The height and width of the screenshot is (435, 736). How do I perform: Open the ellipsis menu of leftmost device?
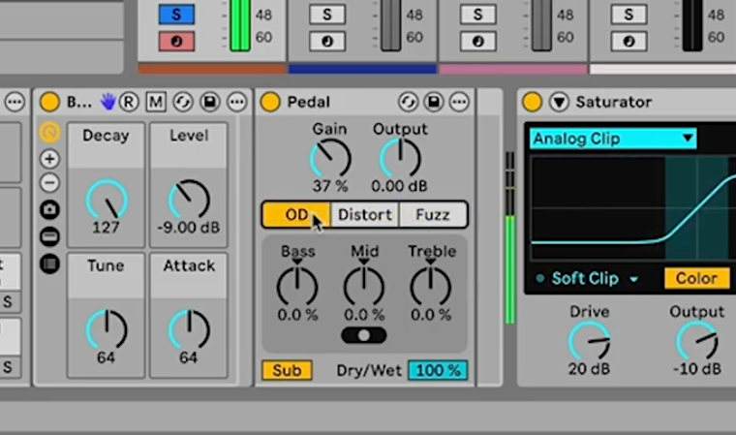(x=15, y=102)
